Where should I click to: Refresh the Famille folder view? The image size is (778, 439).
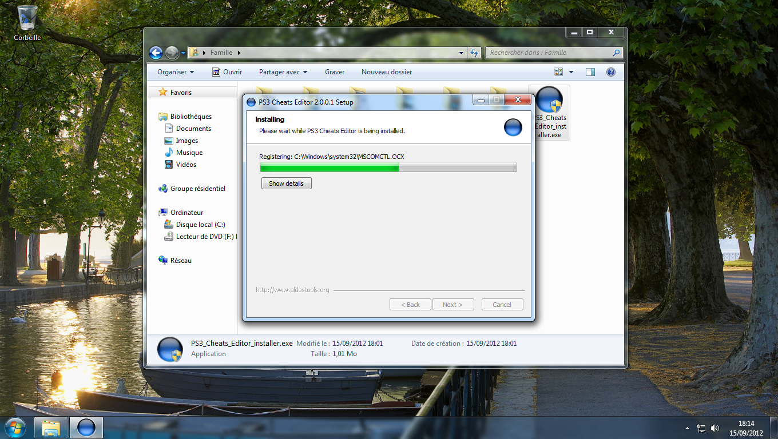(474, 53)
